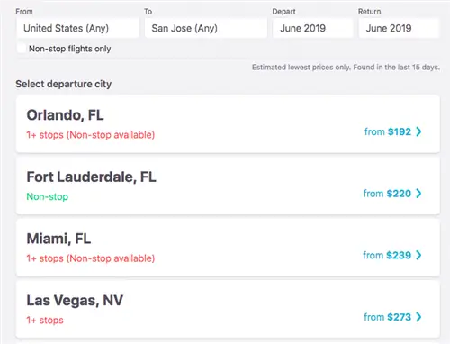Open the Return month selector June 2019
Screen dimensions: 450x344
[399, 28]
